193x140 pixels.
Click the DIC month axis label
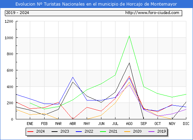pyautogui.click(x=186, y=124)
